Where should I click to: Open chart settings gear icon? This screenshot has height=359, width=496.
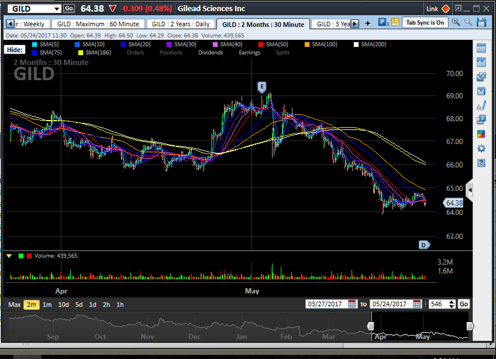481,148
